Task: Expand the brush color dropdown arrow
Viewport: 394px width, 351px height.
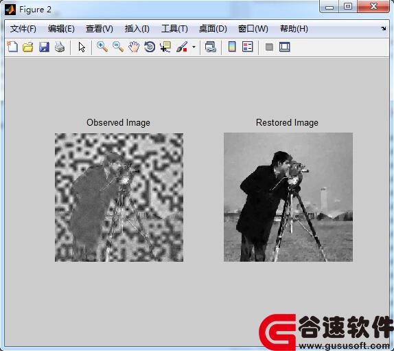Action: [194, 47]
